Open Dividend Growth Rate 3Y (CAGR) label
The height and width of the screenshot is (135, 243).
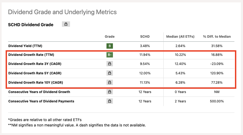(x=35, y=64)
